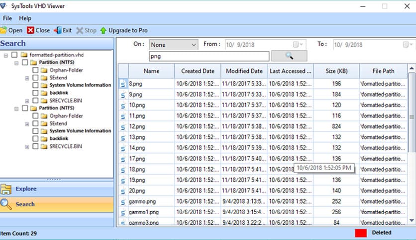
Task: Expand the second $RECYCLE.BIN folder
Action: pyautogui.click(x=27, y=147)
